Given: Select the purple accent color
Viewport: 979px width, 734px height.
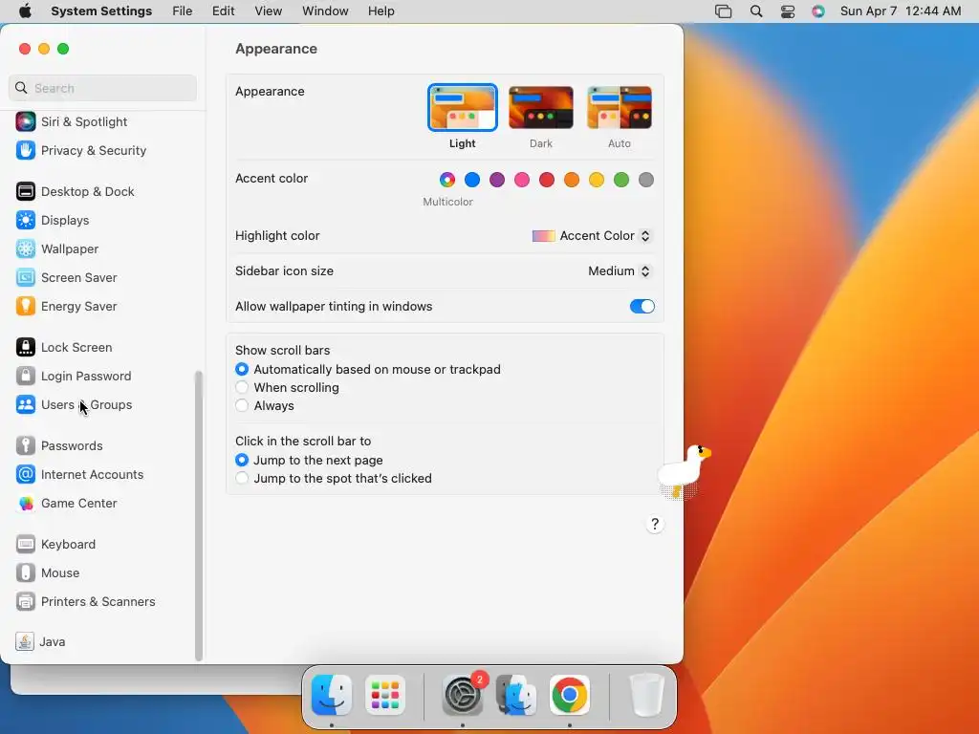Looking at the screenshot, I should coord(497,180).
